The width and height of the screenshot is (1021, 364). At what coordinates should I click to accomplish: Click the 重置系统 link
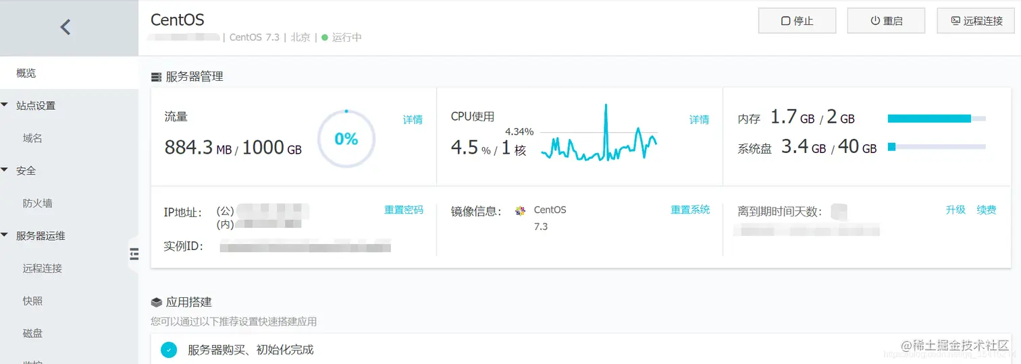690,210
